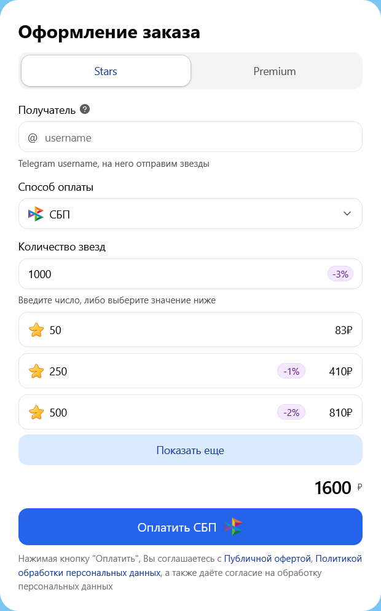Viewport: 381px width, 611px height.
Task: Click the Количество звезд input with 1000
Action: pos(172,274)
